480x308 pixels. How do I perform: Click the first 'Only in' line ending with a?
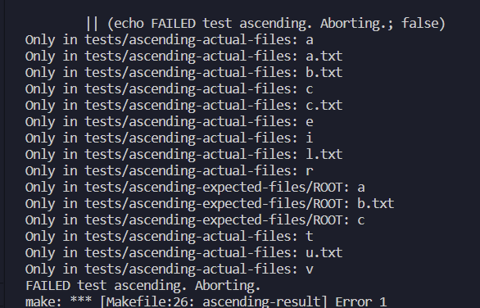(x=169, y=40)
